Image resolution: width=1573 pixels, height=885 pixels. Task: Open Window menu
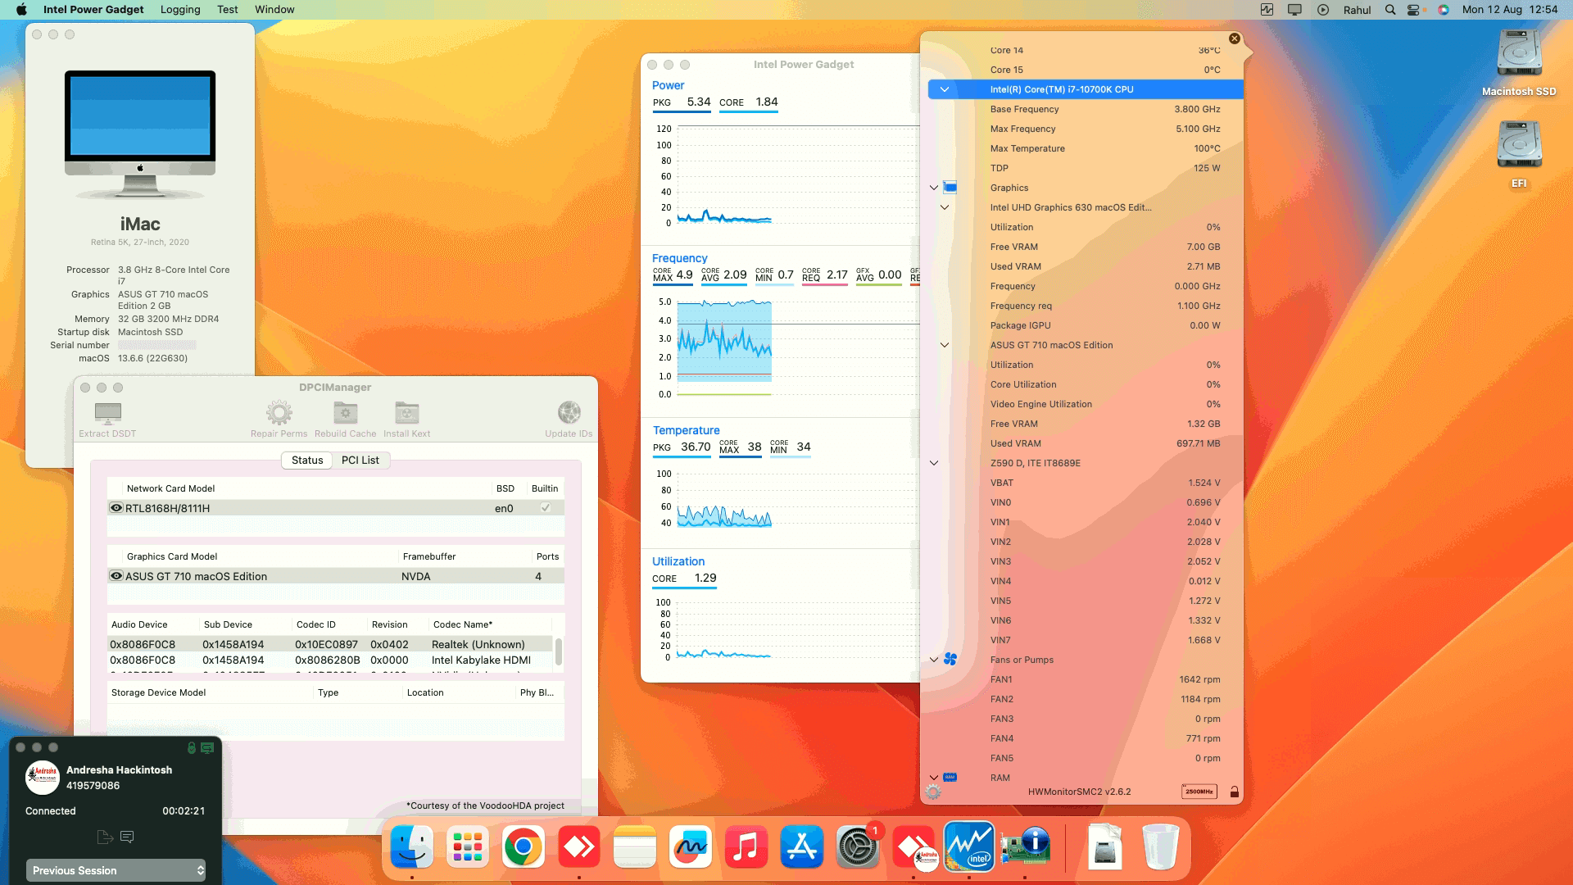point(274,10)
